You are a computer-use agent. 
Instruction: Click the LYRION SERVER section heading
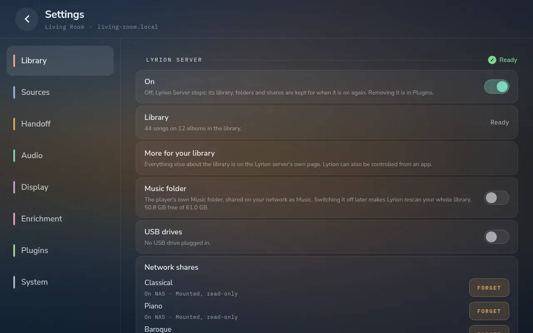tap(174, 60)
